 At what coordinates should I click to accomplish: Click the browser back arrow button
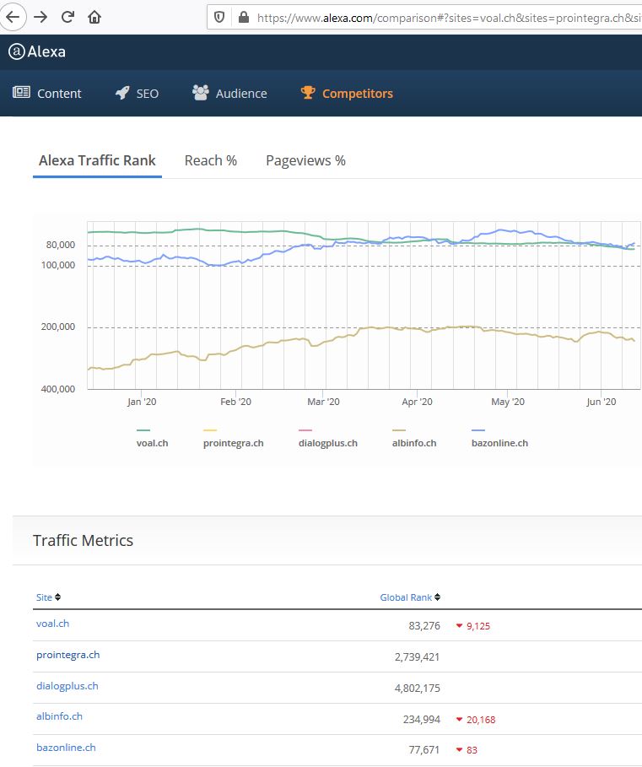click(x=13, y=16)
